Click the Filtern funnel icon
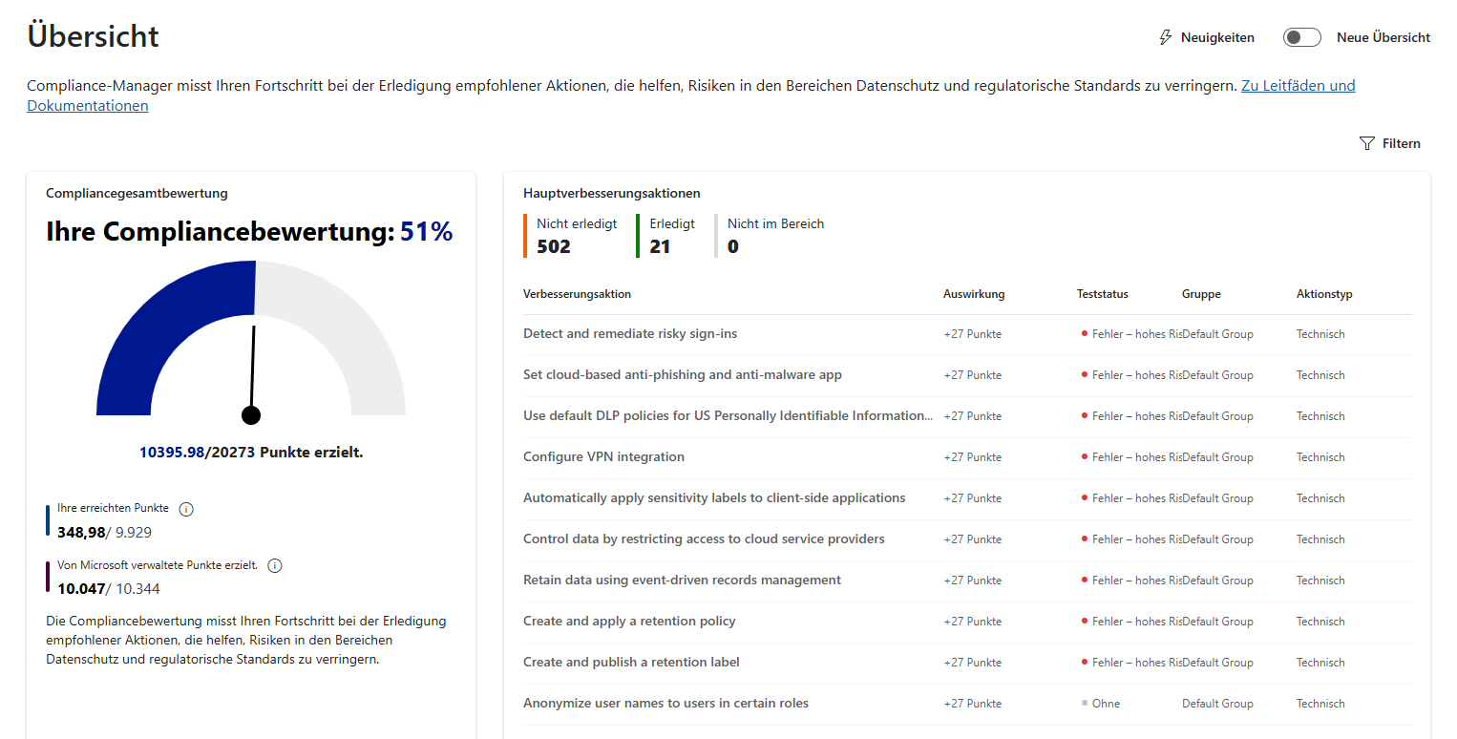This screenshot has height=739, width=1457. (1366, 142)
